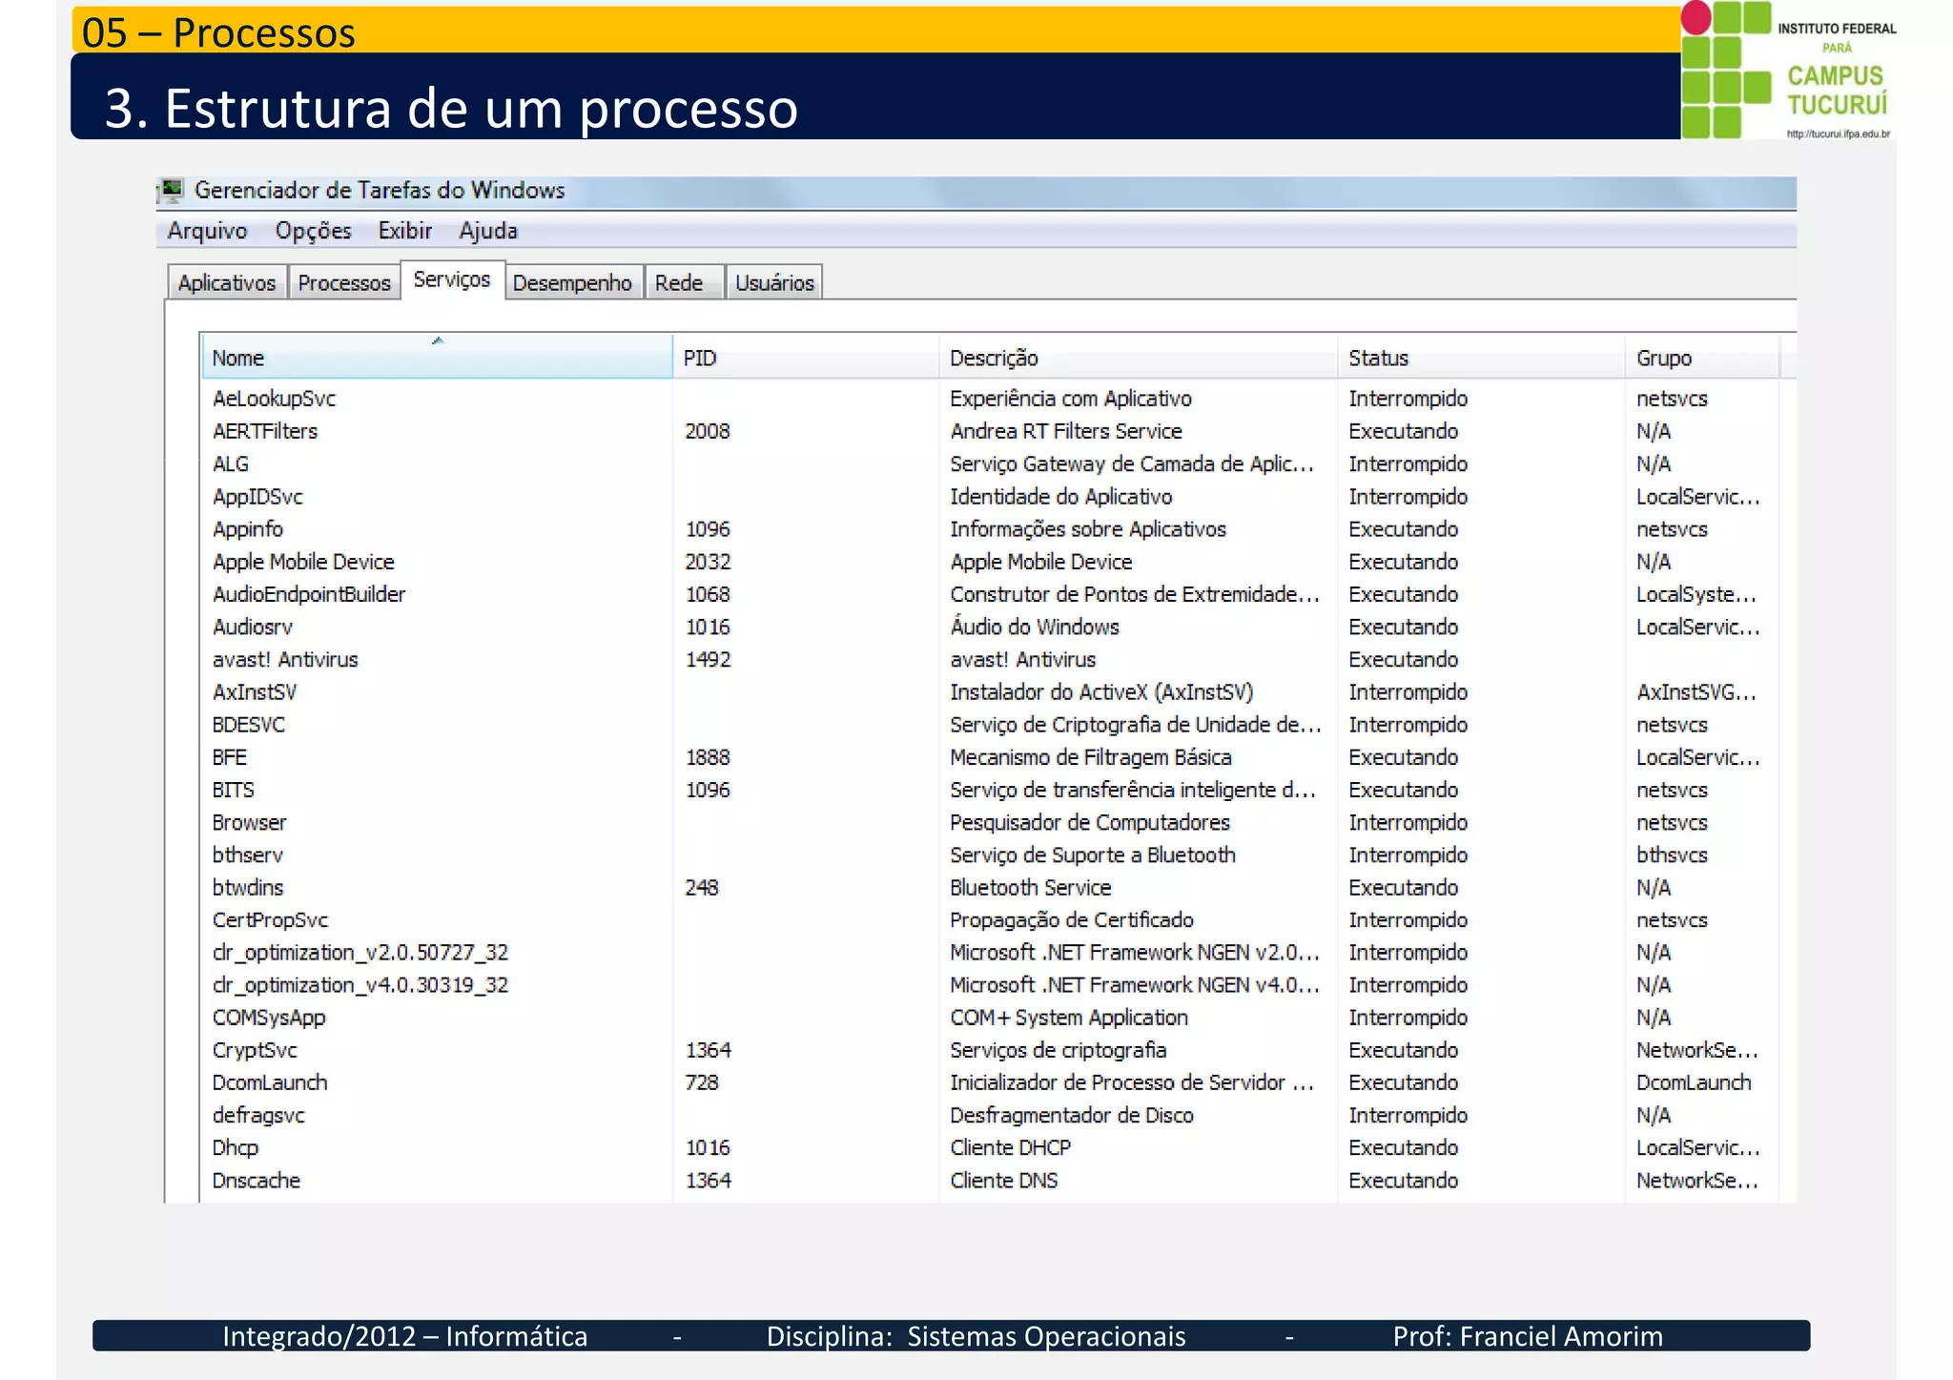Open the Arquivo menu
The height and width of the screenshot is (1380, 1953).
click(x=207, y=231)
